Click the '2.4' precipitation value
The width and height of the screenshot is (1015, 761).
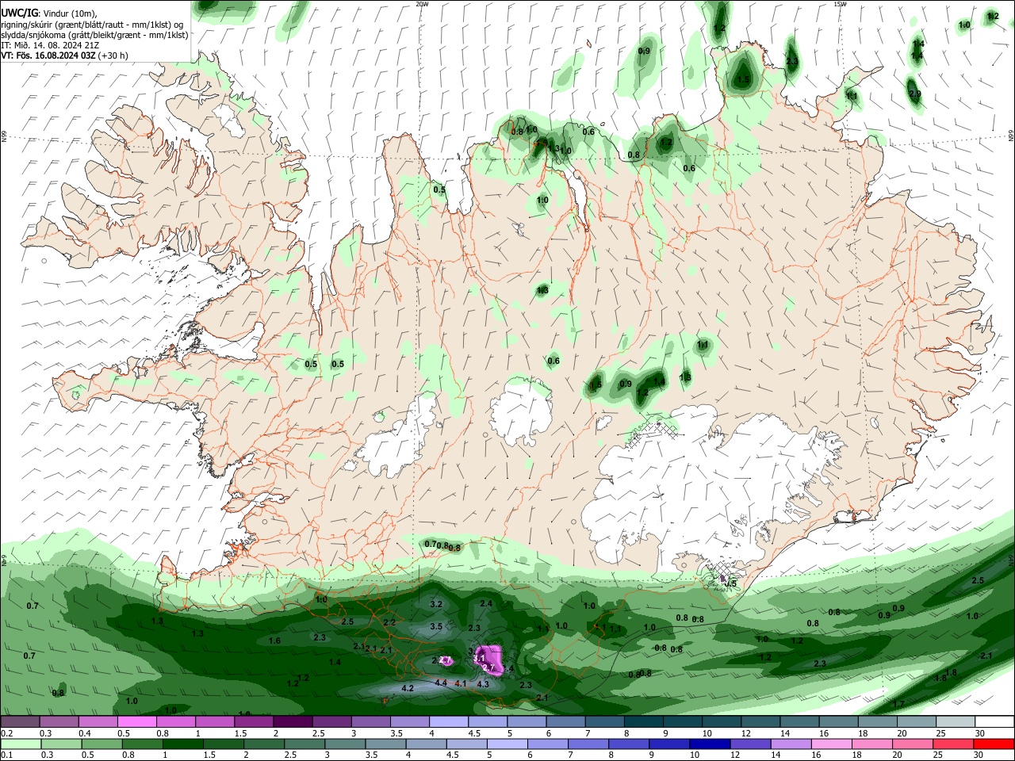pos(486,604)
